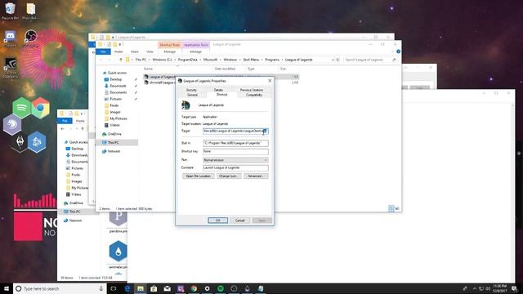Click in the Shortcut key field

tap(235, 152)
